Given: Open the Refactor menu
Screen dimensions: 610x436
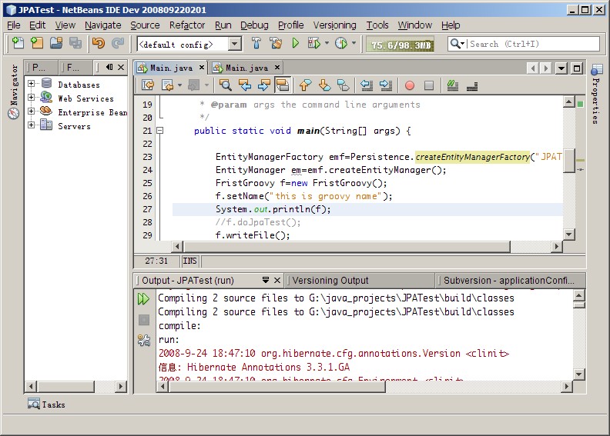Looking at the screenshot, I should pyautogui.click(x=187, y=25).
